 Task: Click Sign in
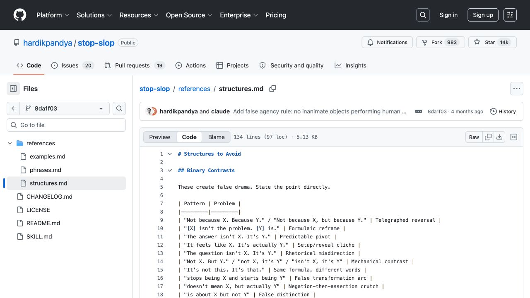click(448, 15)
